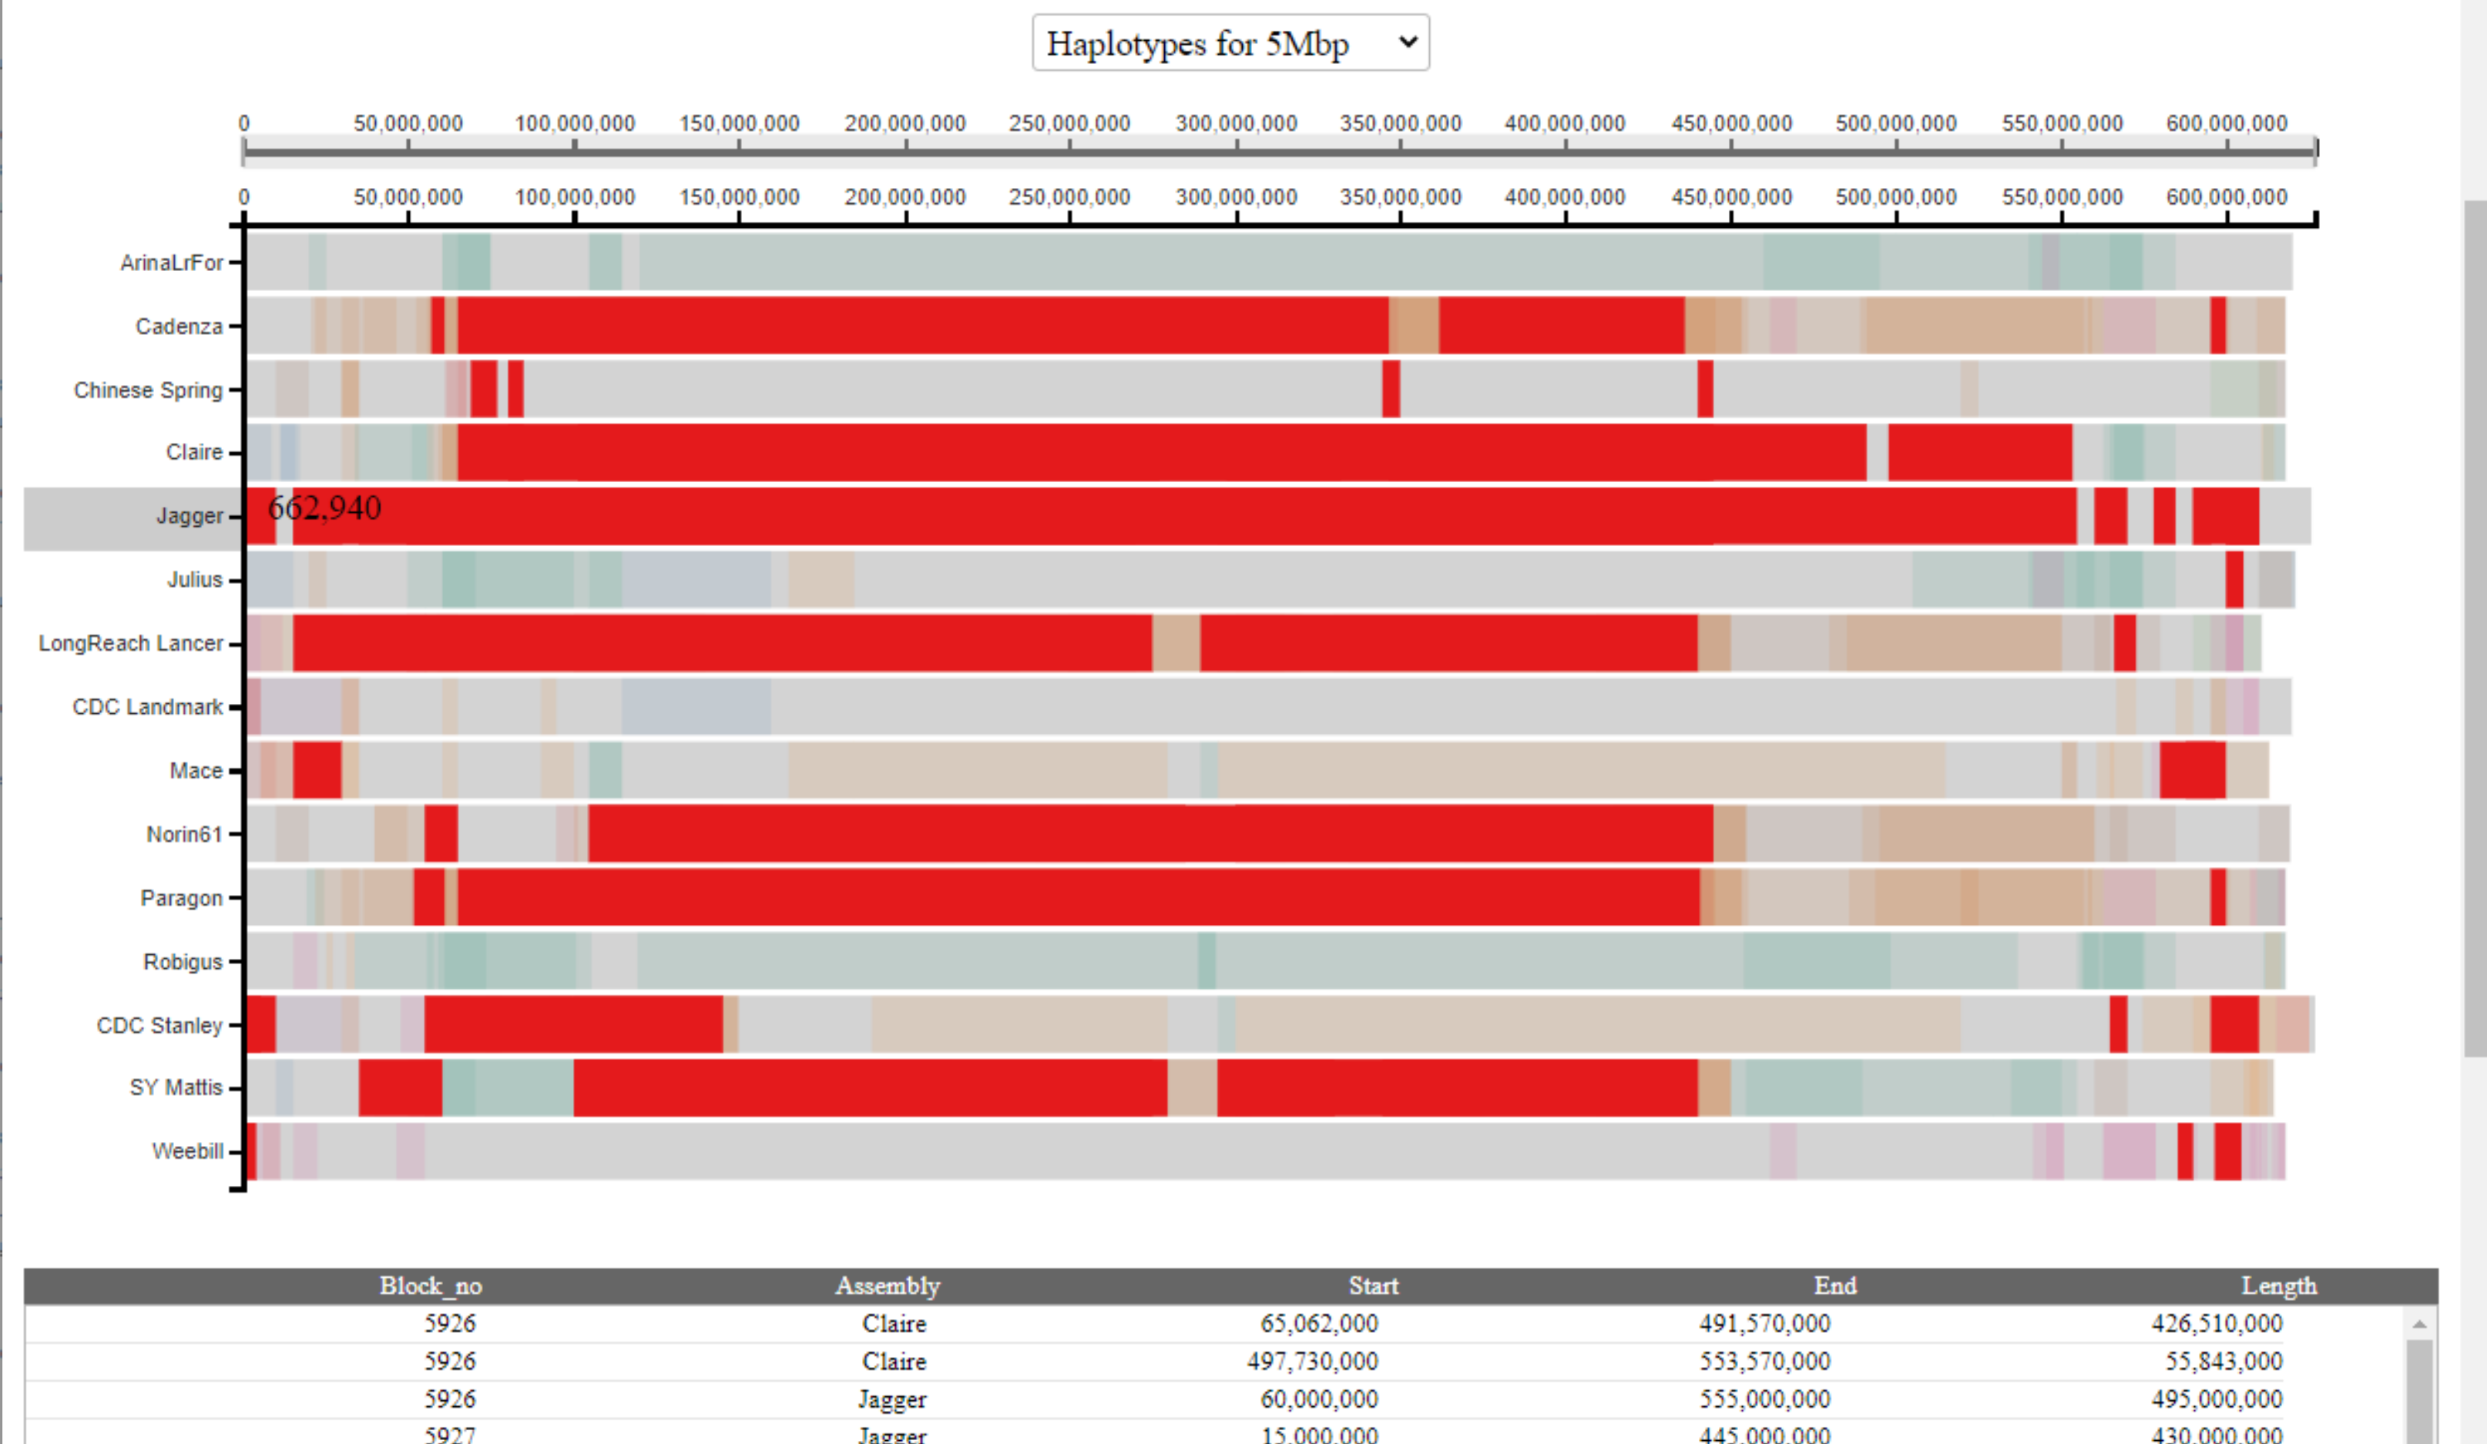Click the Assembly column header
The height and width of the screenshot is (1444, 2487).
(888, 1286)
